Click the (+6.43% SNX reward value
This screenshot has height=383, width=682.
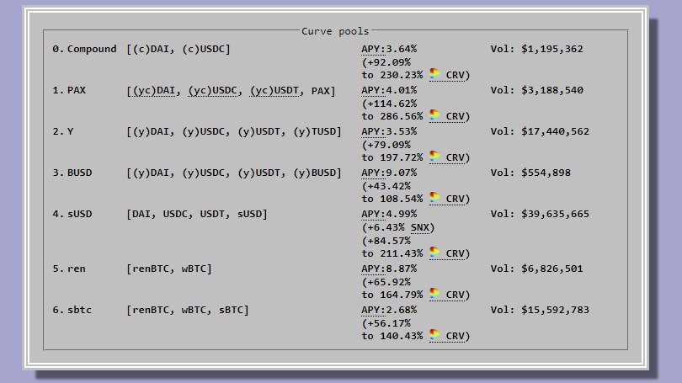[383, 228]
